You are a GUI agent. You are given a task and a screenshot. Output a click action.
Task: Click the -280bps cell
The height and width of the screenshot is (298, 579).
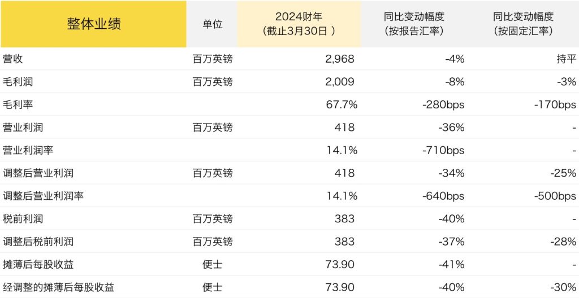pos(443,104)
